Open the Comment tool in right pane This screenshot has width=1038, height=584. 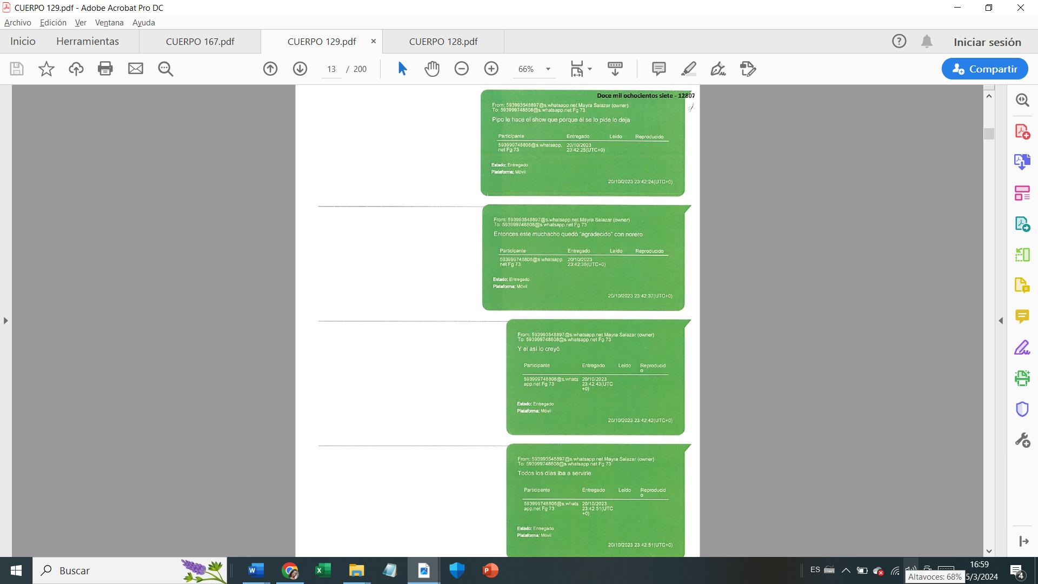tap(1022, 316)
